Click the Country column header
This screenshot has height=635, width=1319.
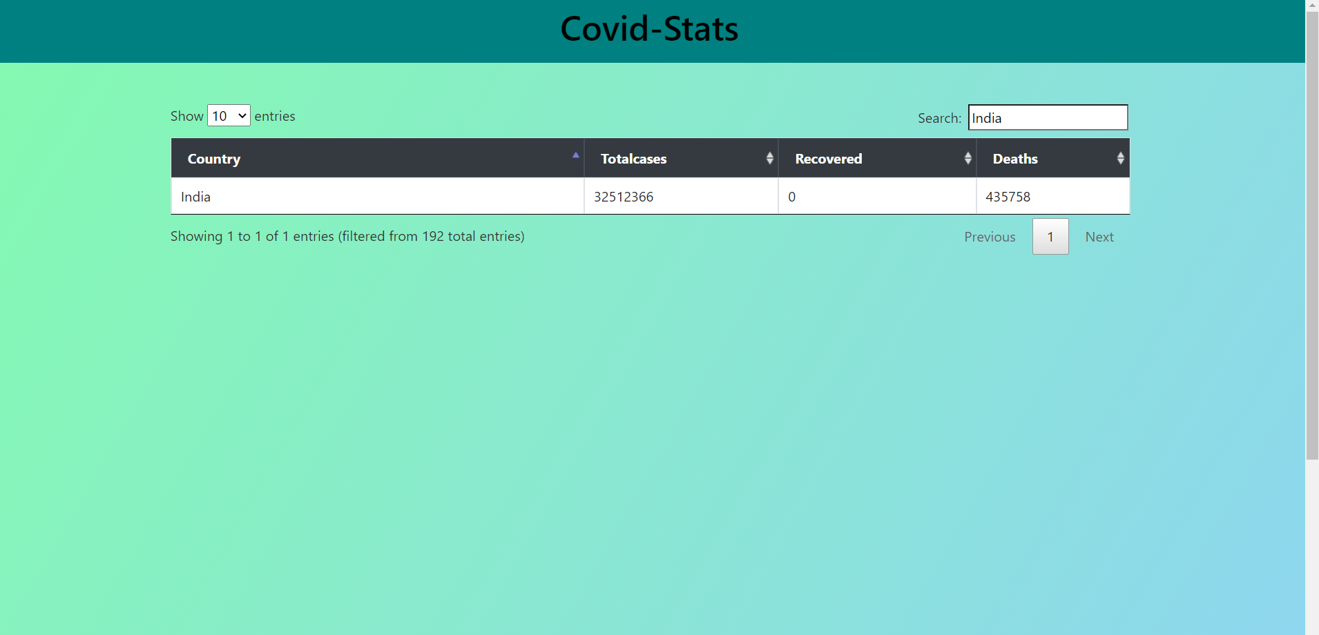(214, 158)
